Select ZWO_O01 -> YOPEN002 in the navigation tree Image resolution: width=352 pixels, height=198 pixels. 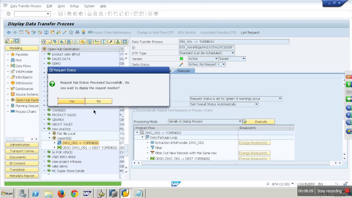pyautogui.click(x=80, y=143)
